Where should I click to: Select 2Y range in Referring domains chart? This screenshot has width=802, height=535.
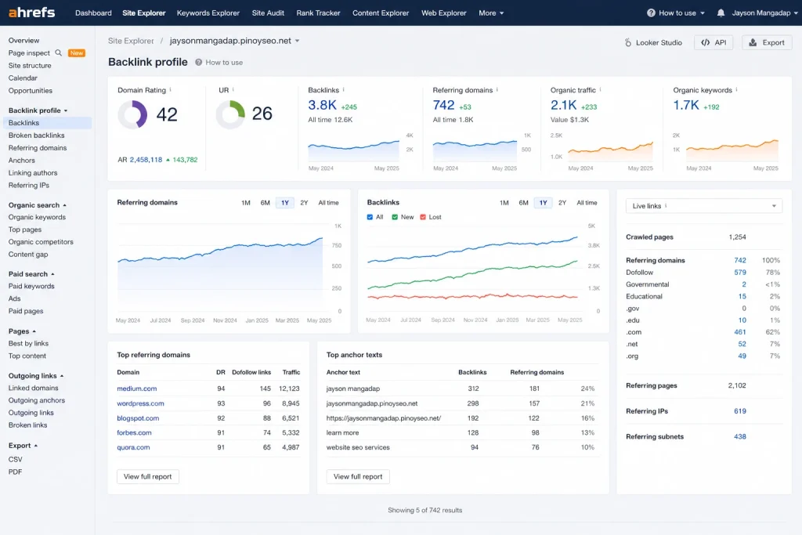pos(305,203)
